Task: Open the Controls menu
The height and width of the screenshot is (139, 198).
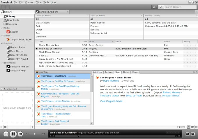Action: tap(30, 2)
